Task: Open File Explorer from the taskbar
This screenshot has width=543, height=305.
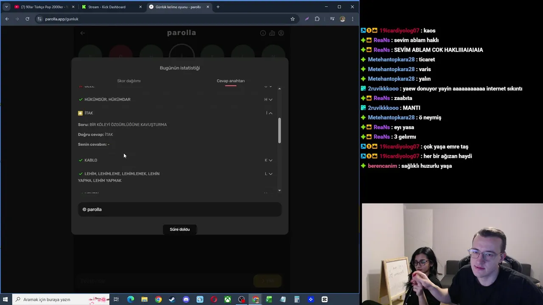Action: (144, 299)
